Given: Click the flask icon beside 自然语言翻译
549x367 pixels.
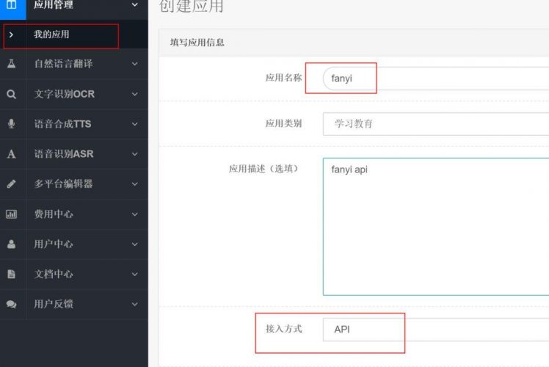Looking at the screenshot, I should (12, 64).
